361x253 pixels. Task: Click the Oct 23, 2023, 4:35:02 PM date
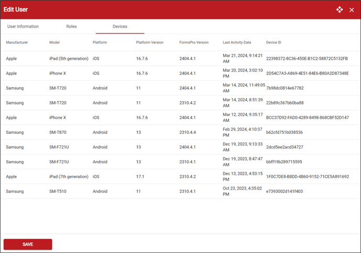pyautogui.click(x=242, y=191)
